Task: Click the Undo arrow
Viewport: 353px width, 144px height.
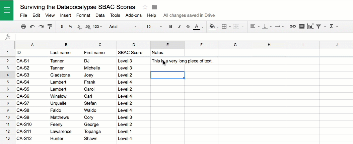Action: pos(32,27)
